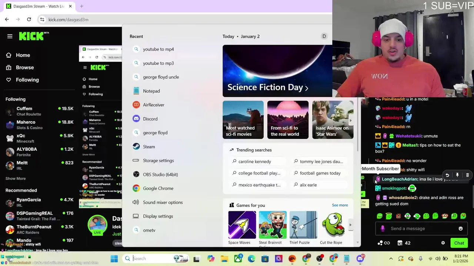474x266 pixels.
Task: Open 'Isaac Asimov on Star Wars' card
Action: [x=333, y=120]
